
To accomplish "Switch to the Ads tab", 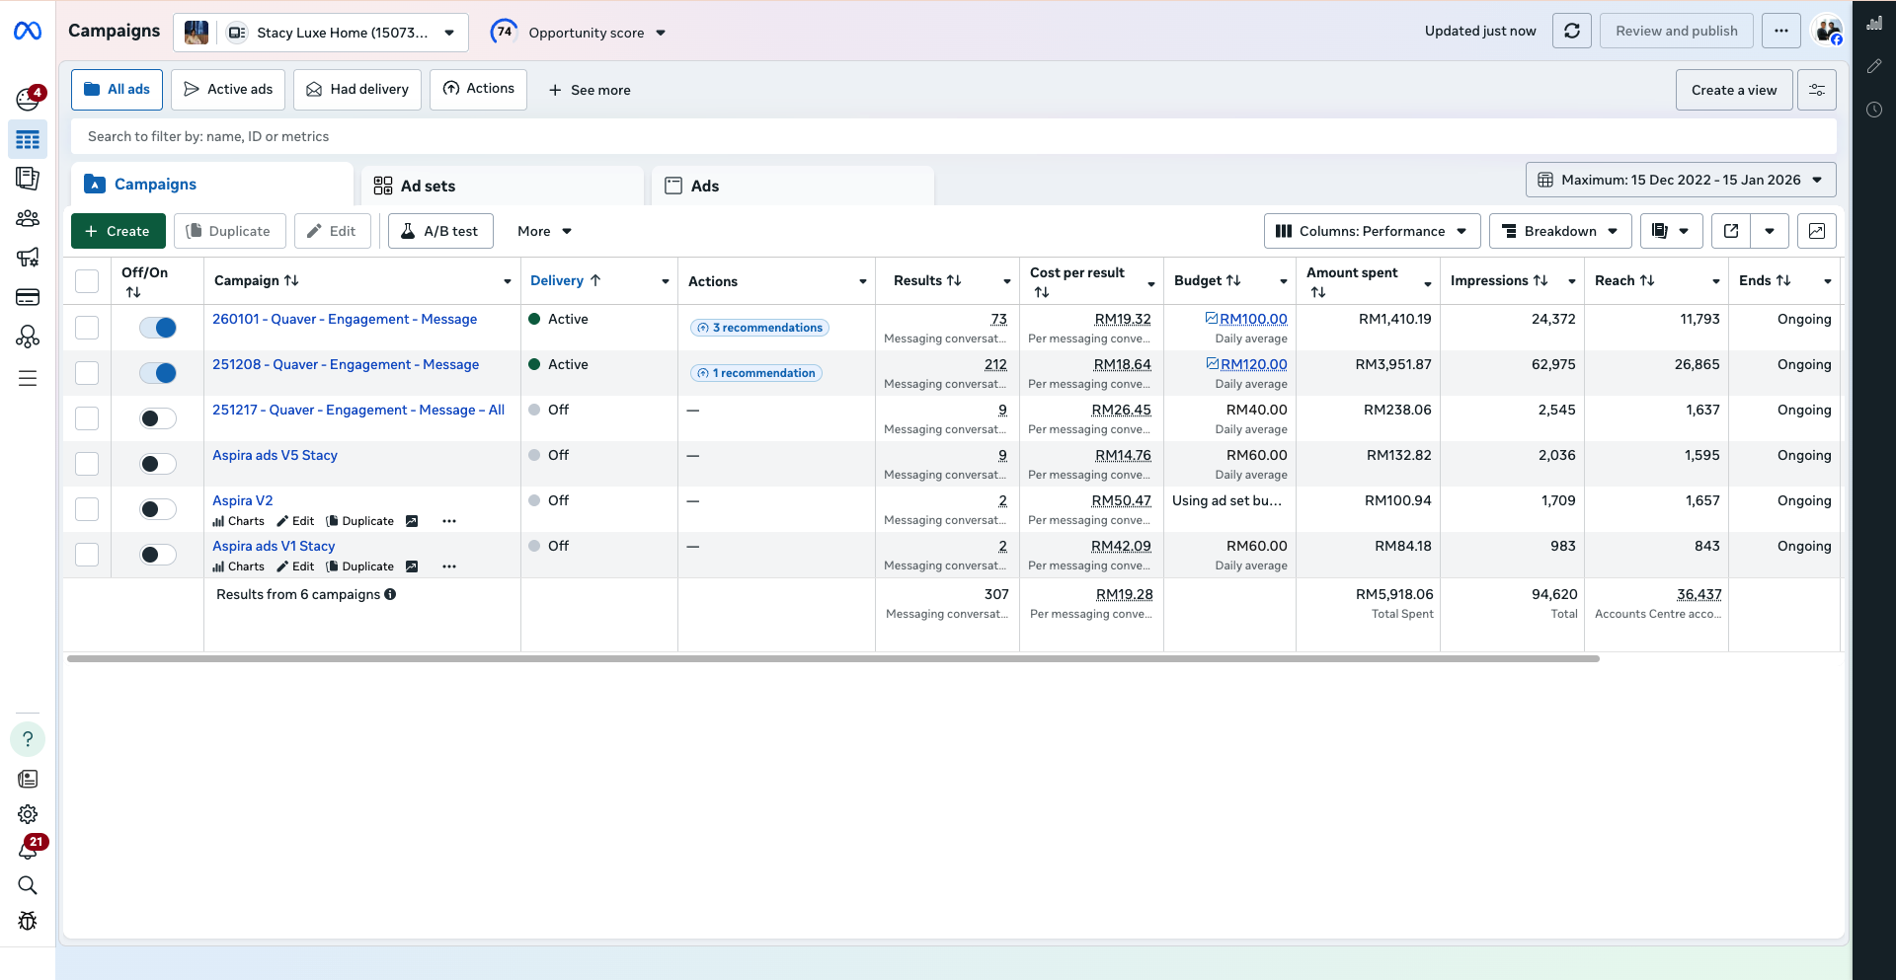I will [793, 186].
